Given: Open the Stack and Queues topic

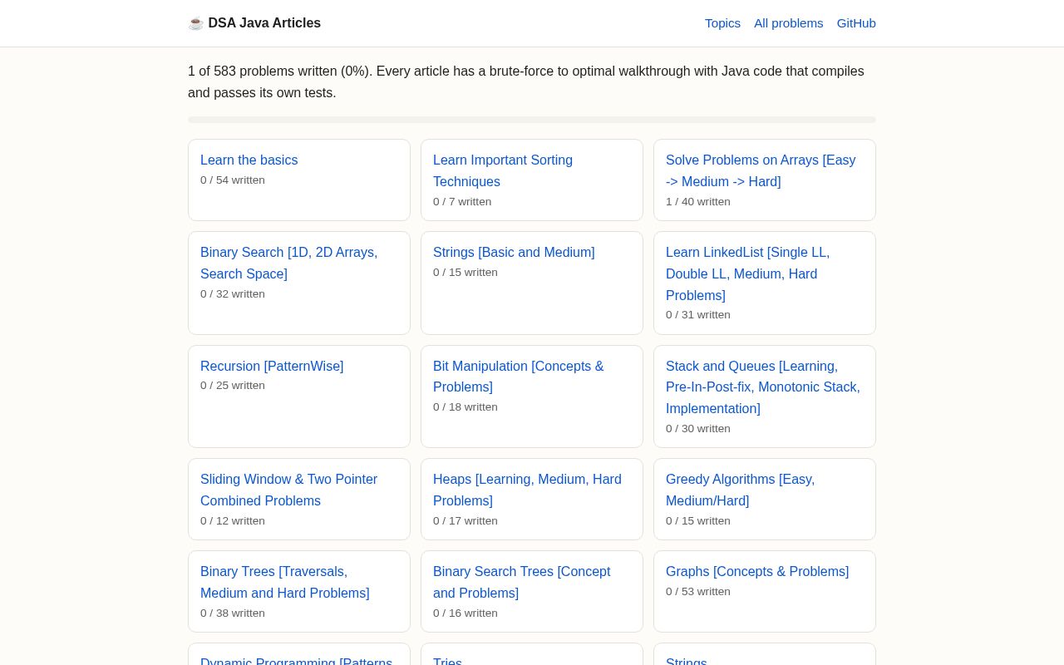Looking at the screenshot, I should [763, 387].
